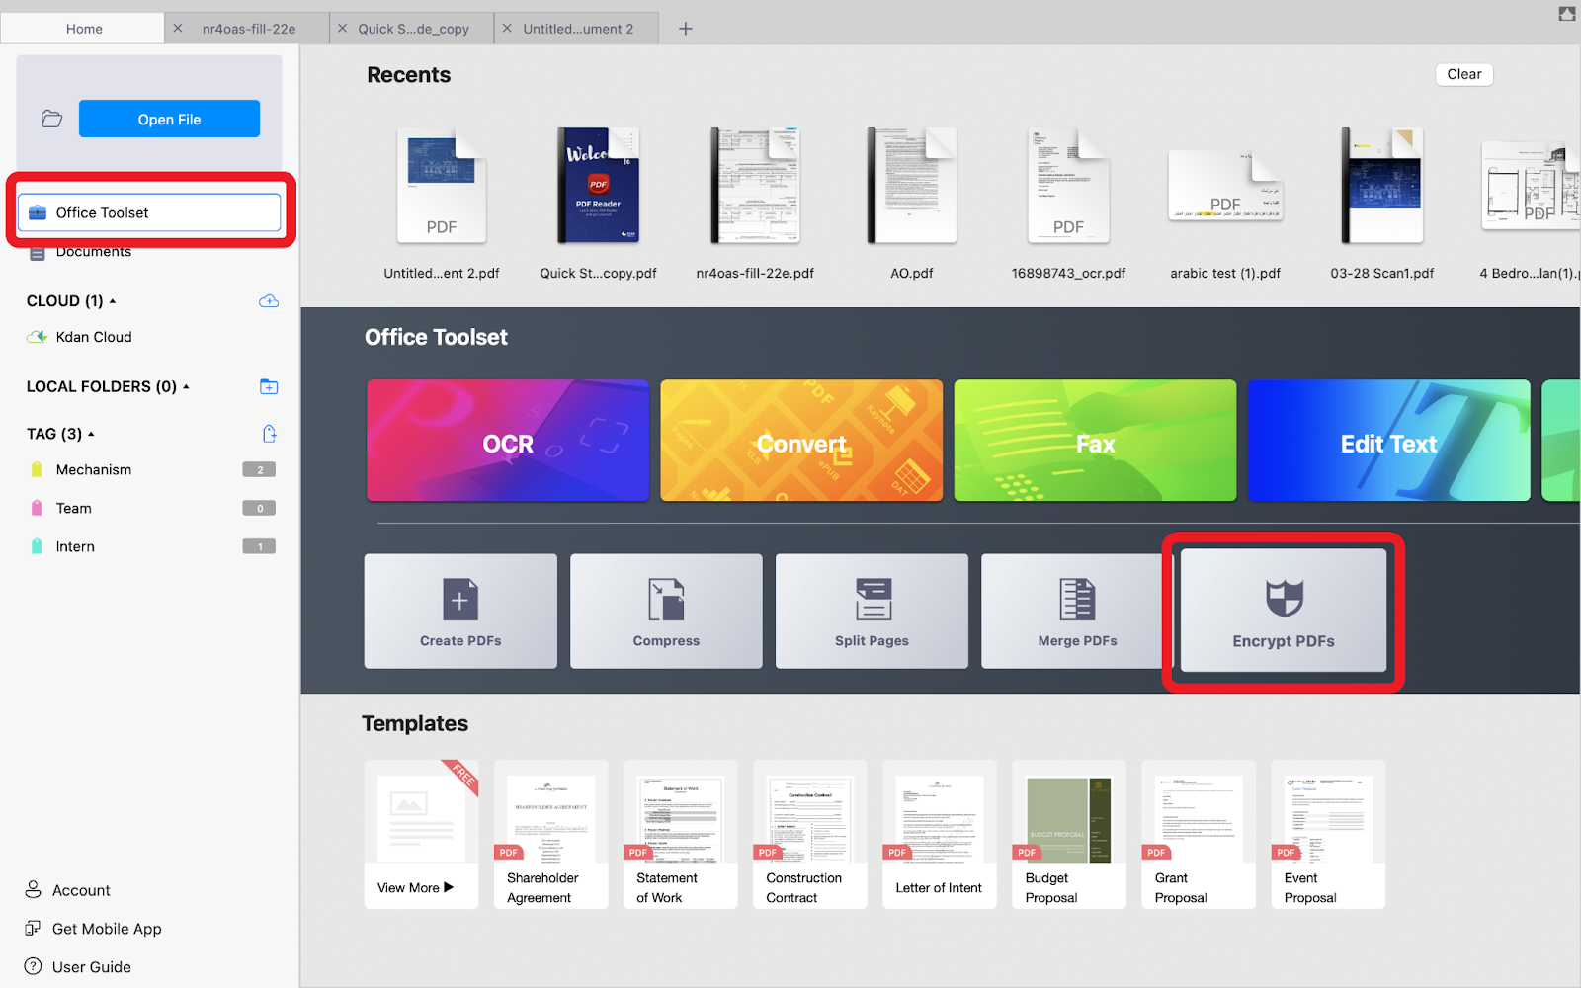
Task: Click the Account person icon
Action: 34,890
